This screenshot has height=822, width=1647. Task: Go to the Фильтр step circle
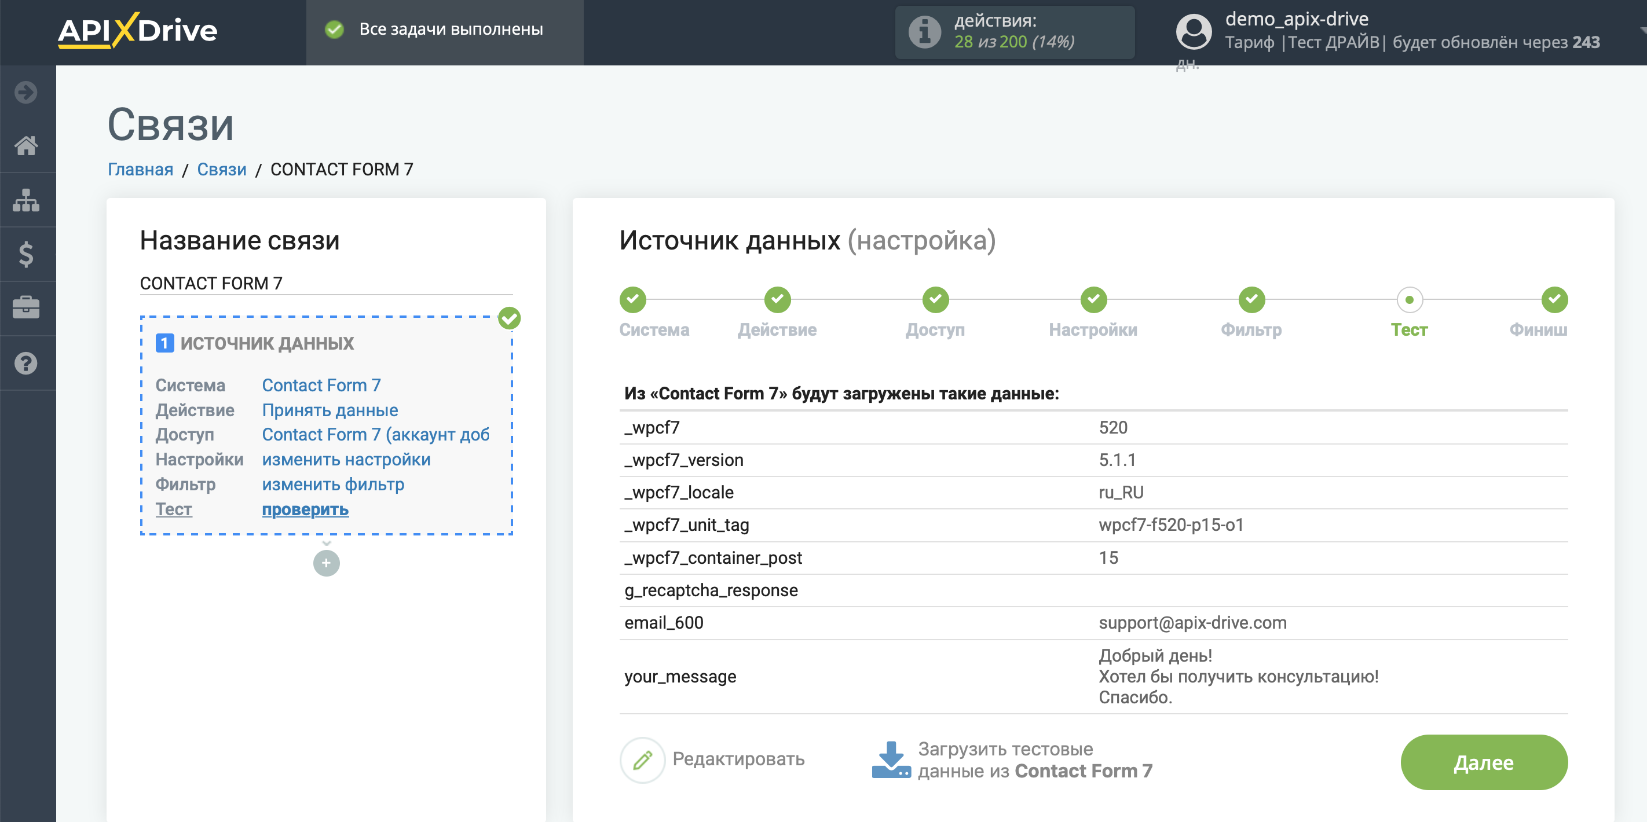click(1251, 299)
